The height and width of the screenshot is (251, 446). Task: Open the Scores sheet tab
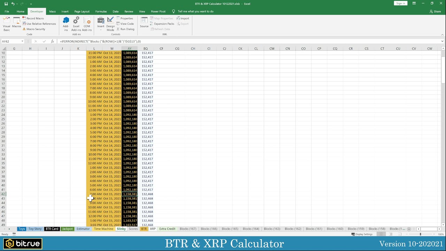click(x=133, y=229)
